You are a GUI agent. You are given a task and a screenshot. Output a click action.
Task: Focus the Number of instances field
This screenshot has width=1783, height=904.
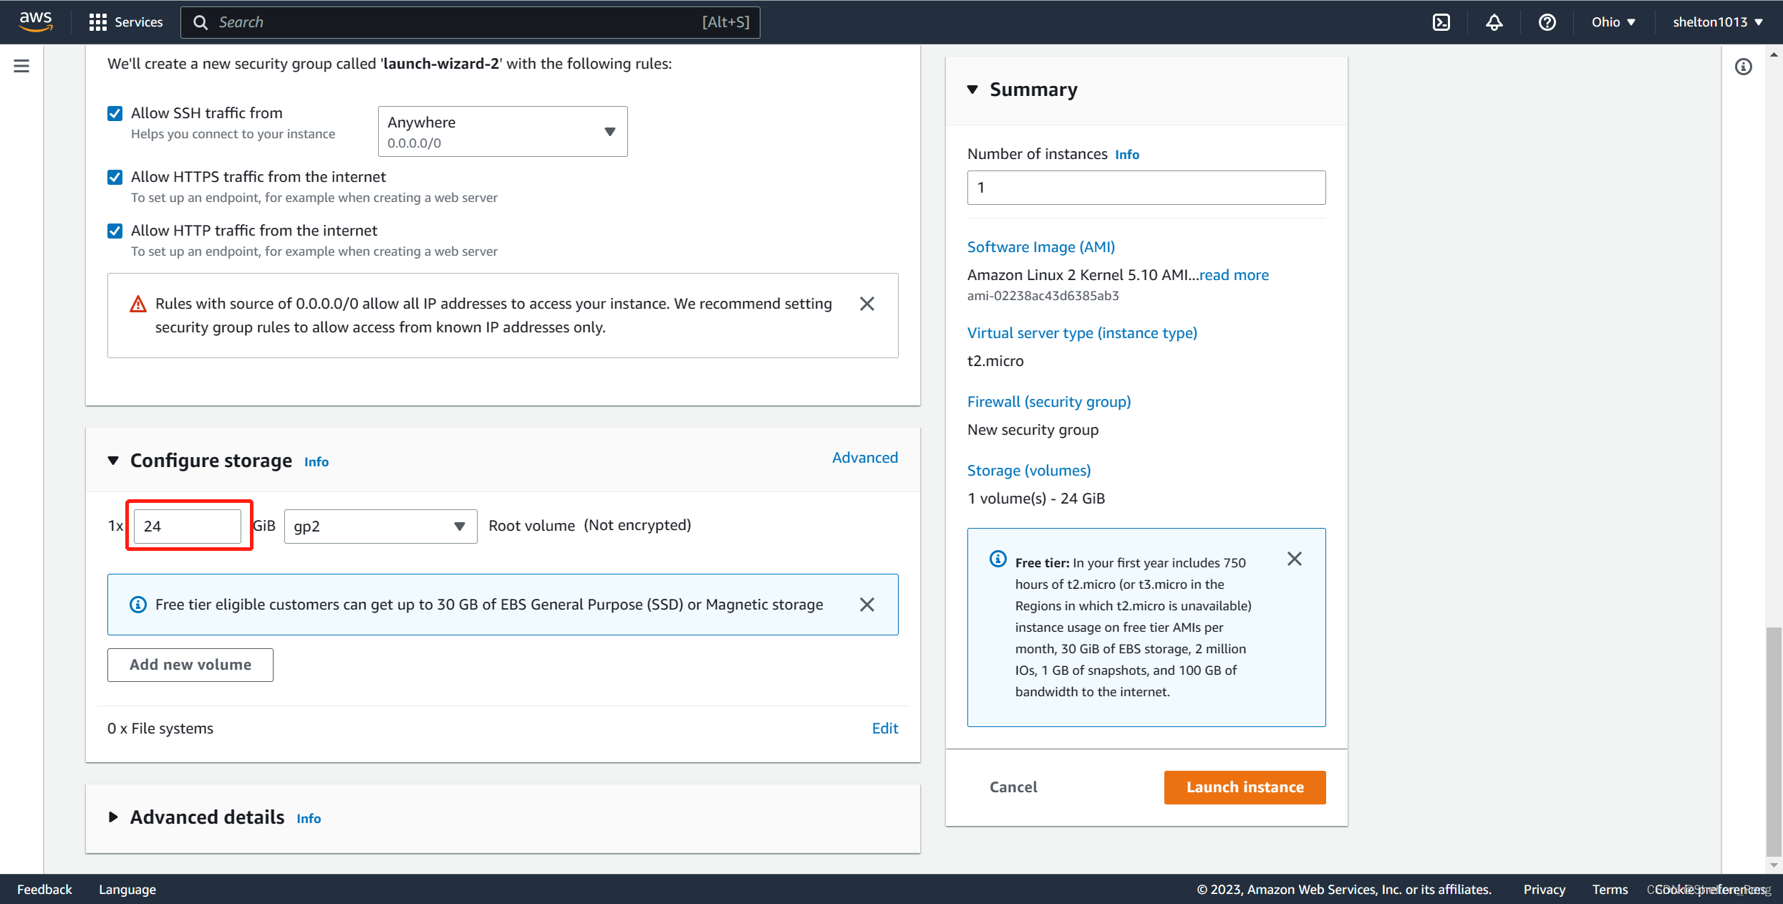(1146, 188)
